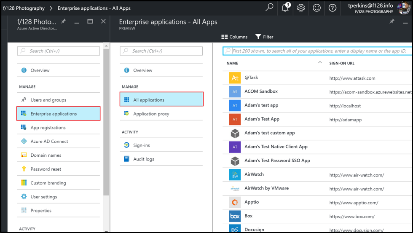Open the Apptio application row
413x233 pixels.
pos(252,202)
